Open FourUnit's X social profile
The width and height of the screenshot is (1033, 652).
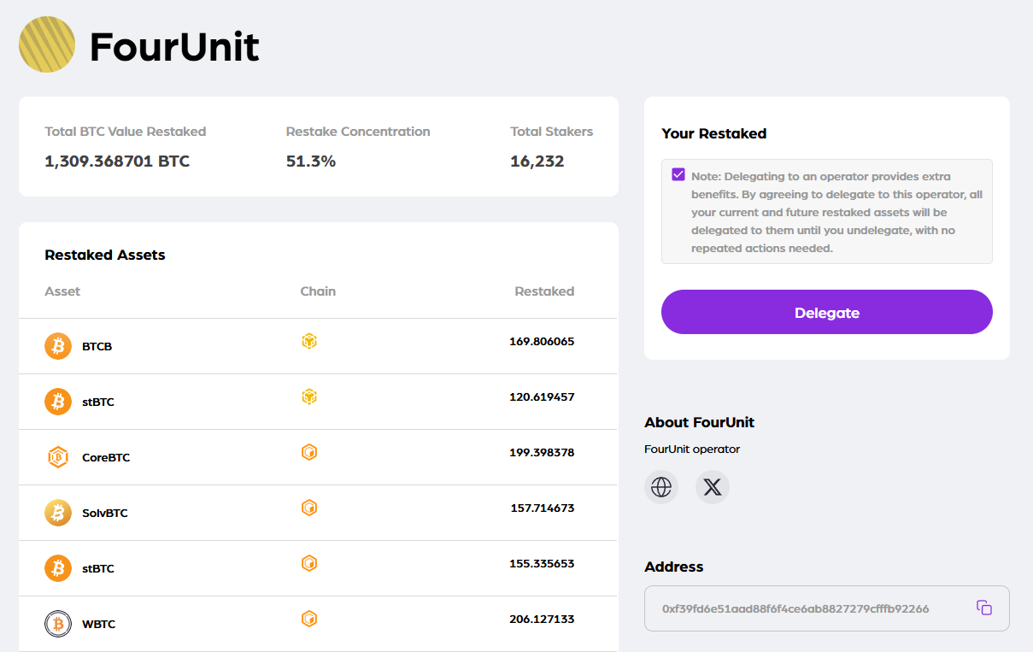(x=713, y=487)
